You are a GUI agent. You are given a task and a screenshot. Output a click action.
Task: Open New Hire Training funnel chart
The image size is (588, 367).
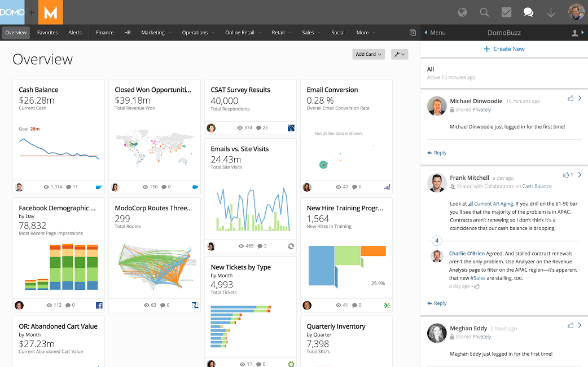(347, 266)
